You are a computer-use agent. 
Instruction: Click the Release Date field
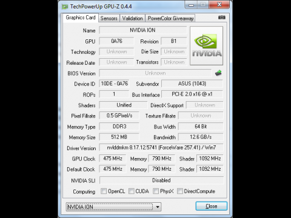(x=116, y=62)
